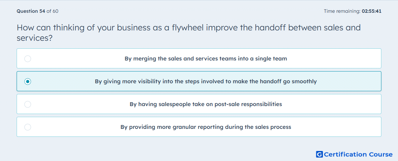Click the blue G logo icon

319,154
